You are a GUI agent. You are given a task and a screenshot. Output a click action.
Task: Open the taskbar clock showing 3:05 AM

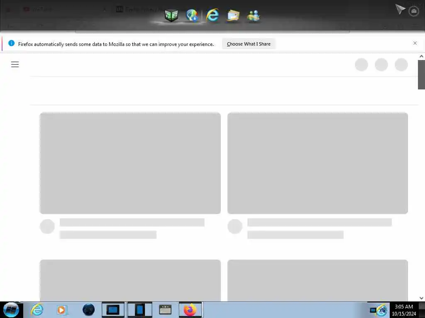point(404,310)
